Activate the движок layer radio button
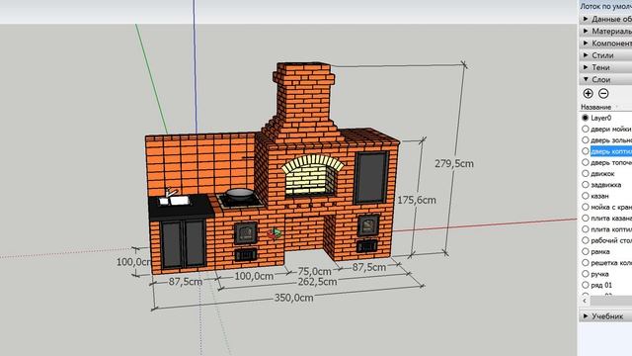 pyautogui.click(x=586, y=174)
